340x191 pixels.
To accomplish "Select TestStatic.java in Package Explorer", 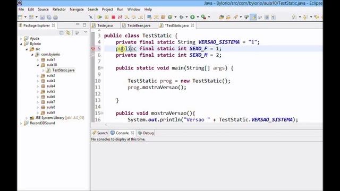I will pyautogui.click(x=63, y=70).
